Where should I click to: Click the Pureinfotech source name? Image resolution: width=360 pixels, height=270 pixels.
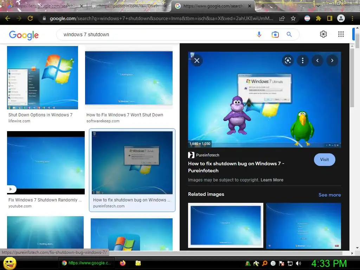(207, 155)
